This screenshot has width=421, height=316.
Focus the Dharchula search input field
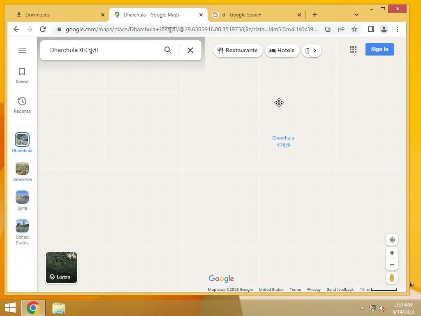coord(105,50)
